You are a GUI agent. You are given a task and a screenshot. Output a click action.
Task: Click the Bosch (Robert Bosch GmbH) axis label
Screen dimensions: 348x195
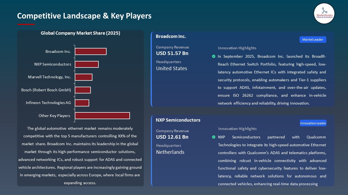(x=46, y=90)
